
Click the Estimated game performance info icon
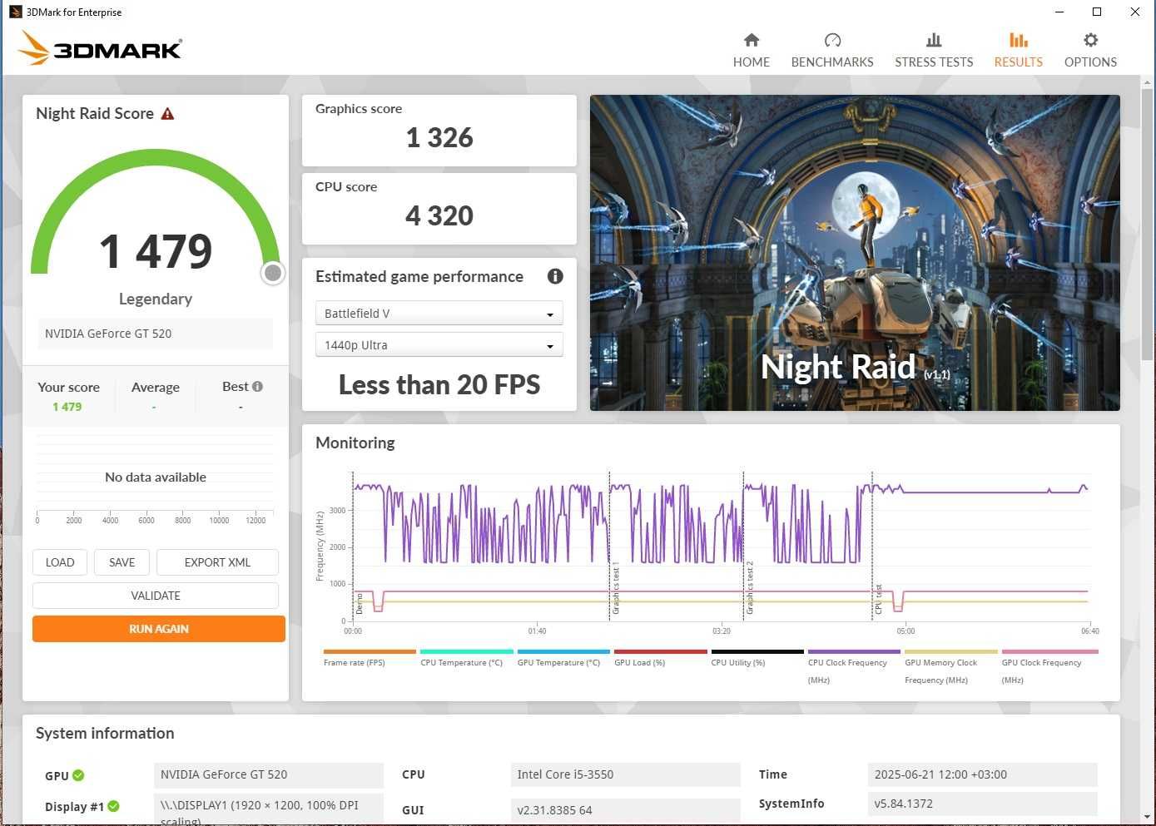tap(555, 276)
